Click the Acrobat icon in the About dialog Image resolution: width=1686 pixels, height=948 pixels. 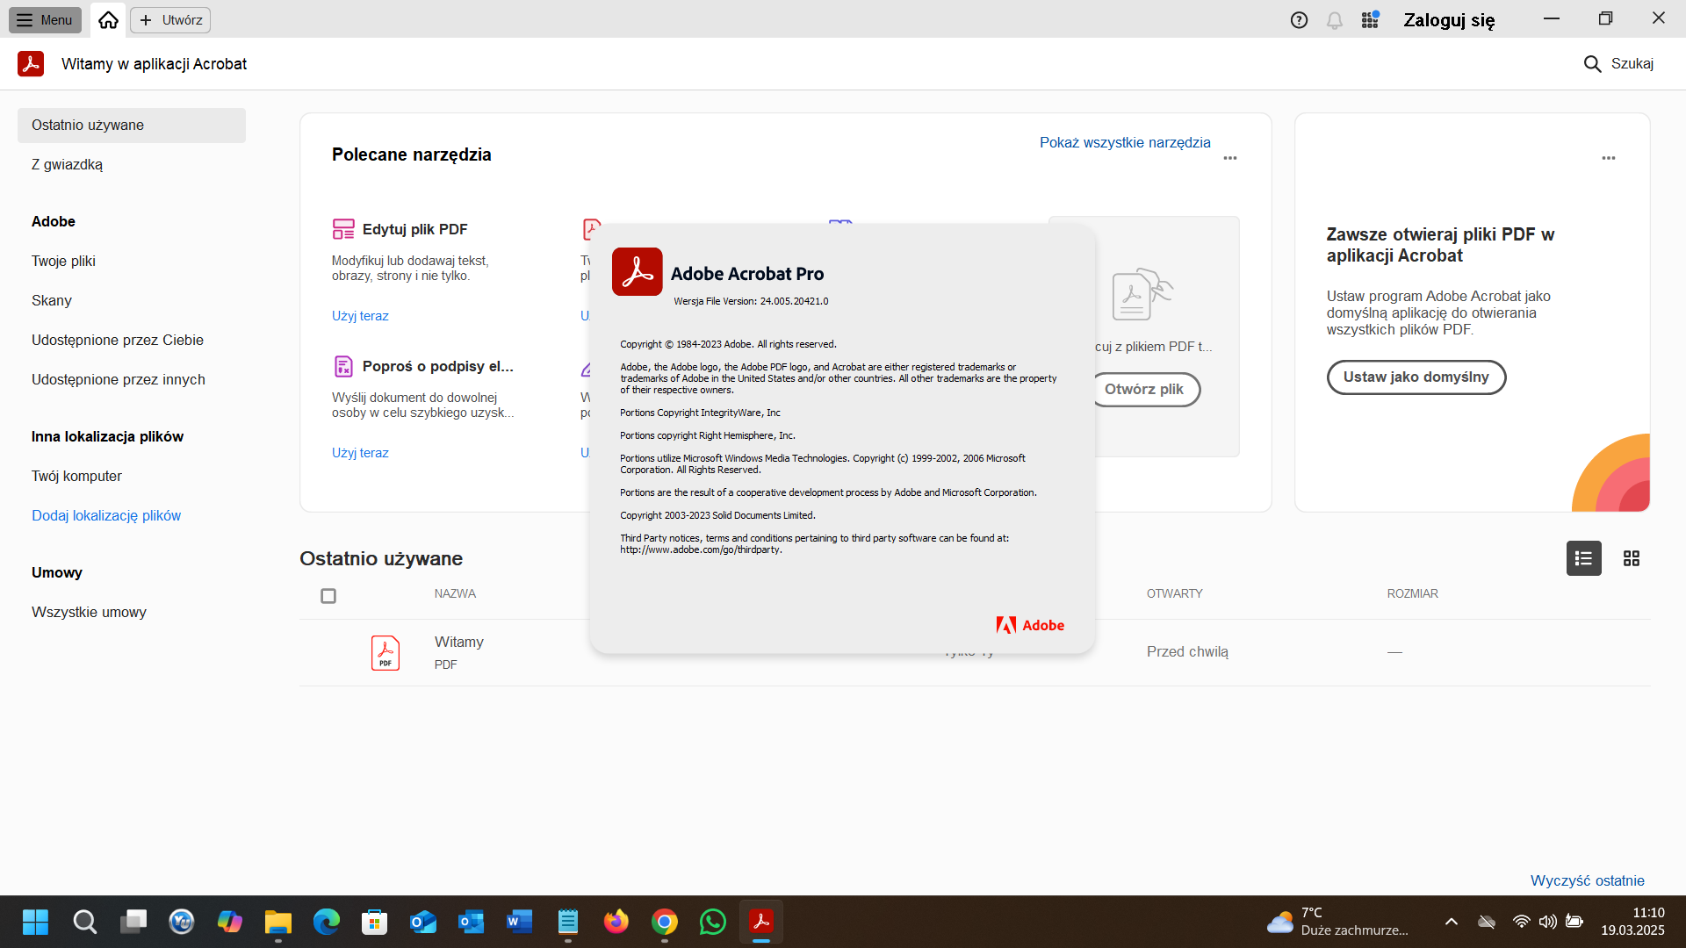click(x=637, y=272)
